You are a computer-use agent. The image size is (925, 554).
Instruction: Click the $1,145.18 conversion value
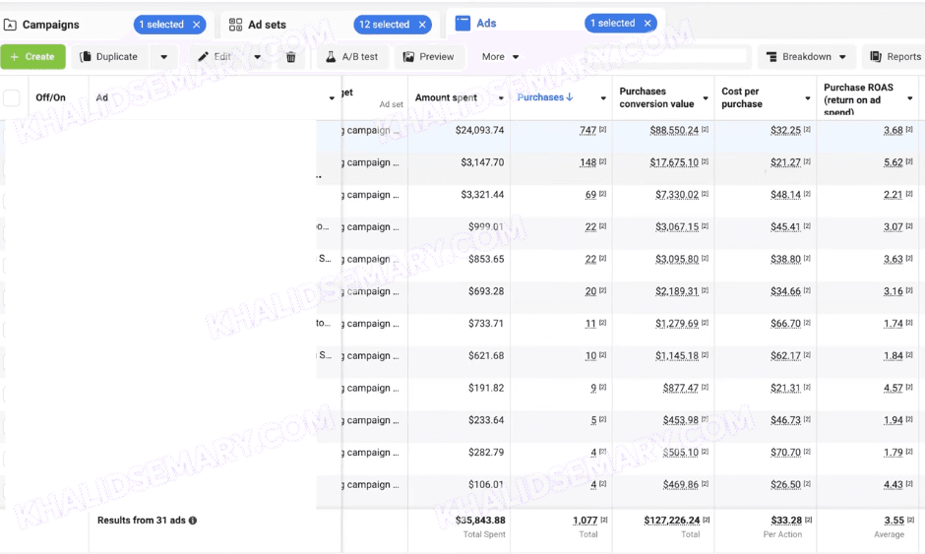(677, 356)
